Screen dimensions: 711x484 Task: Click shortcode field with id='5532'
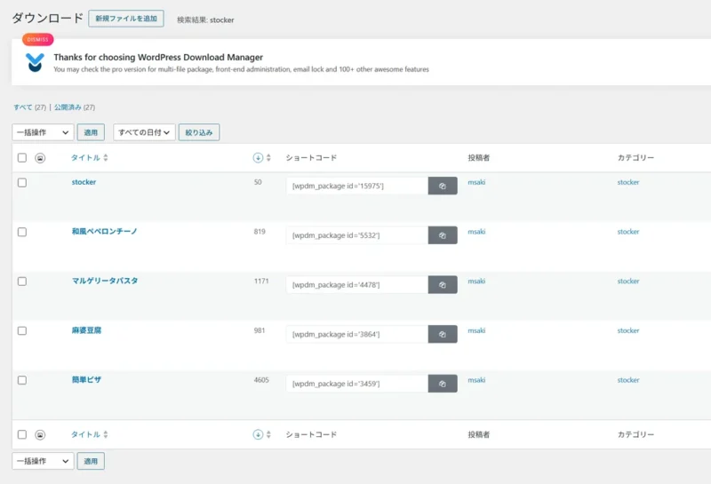(357, 235)
